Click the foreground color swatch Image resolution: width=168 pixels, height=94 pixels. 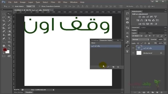(x=5, y=50)
